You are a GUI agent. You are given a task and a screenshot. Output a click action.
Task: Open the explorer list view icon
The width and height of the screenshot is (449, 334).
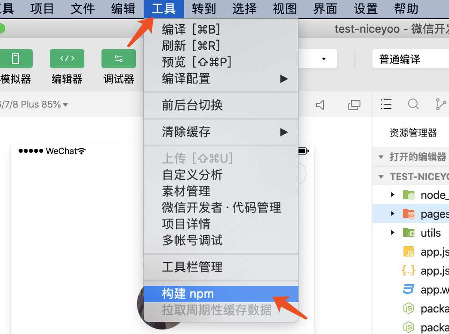(386, 104)
